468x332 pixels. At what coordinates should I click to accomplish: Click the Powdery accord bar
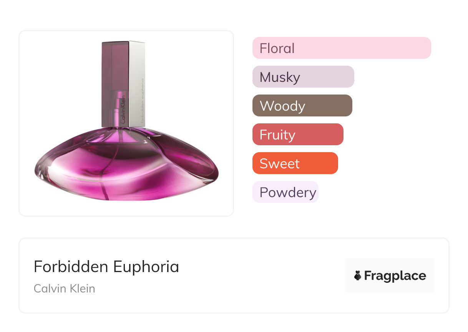tap(285, 192)
